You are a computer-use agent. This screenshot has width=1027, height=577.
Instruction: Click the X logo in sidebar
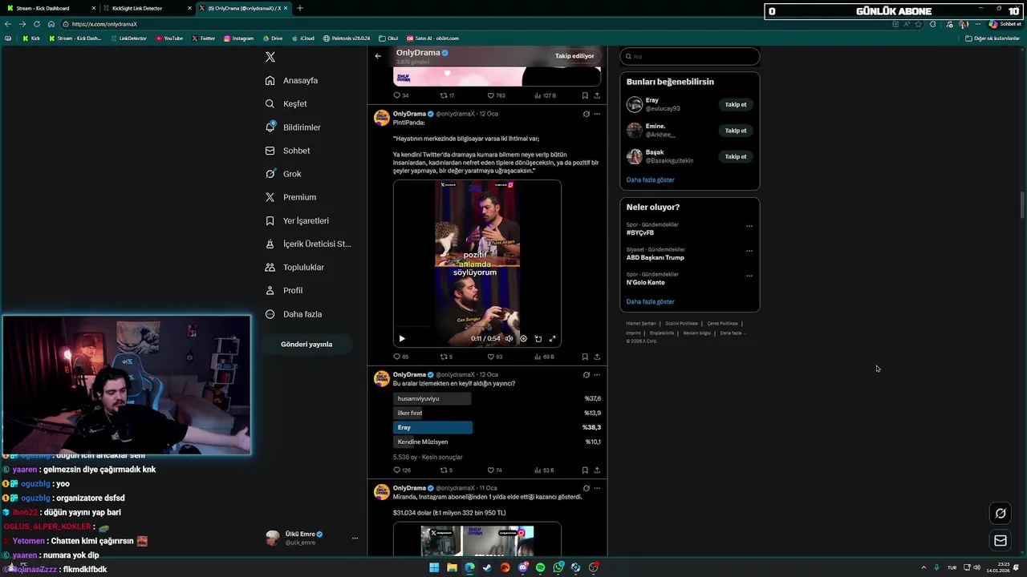click(270, 57)
